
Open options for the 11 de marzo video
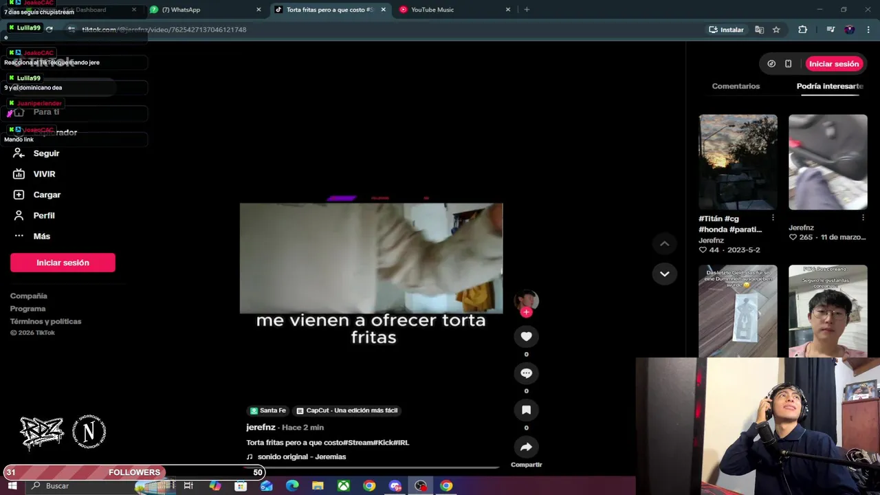863,218
